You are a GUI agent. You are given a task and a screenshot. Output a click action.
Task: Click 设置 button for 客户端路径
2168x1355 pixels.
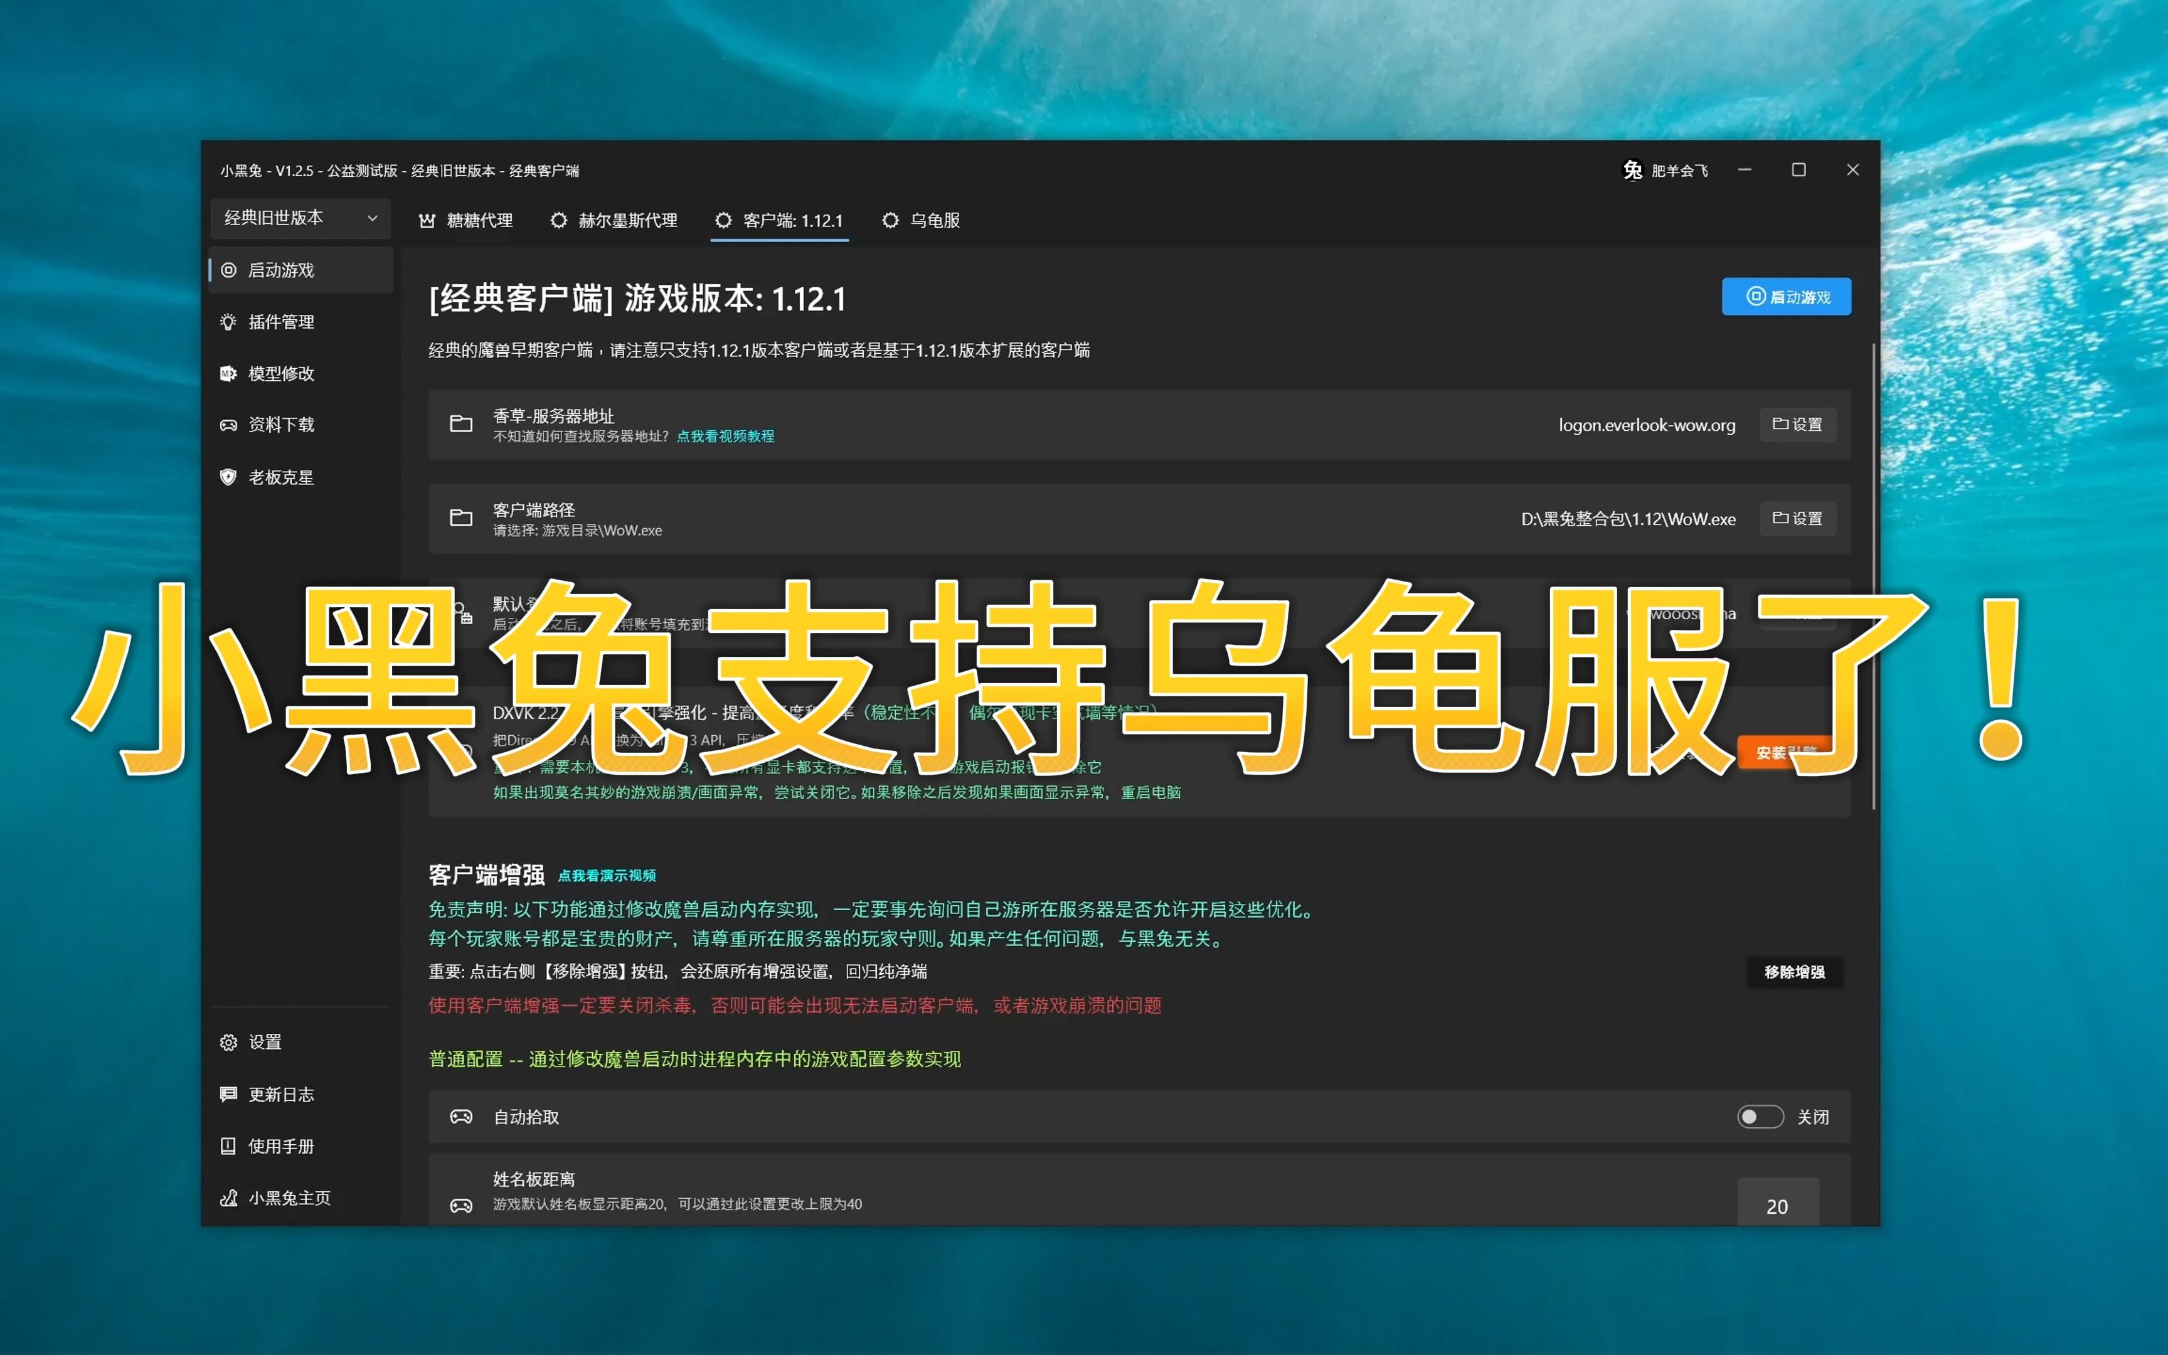(1797, 519)
